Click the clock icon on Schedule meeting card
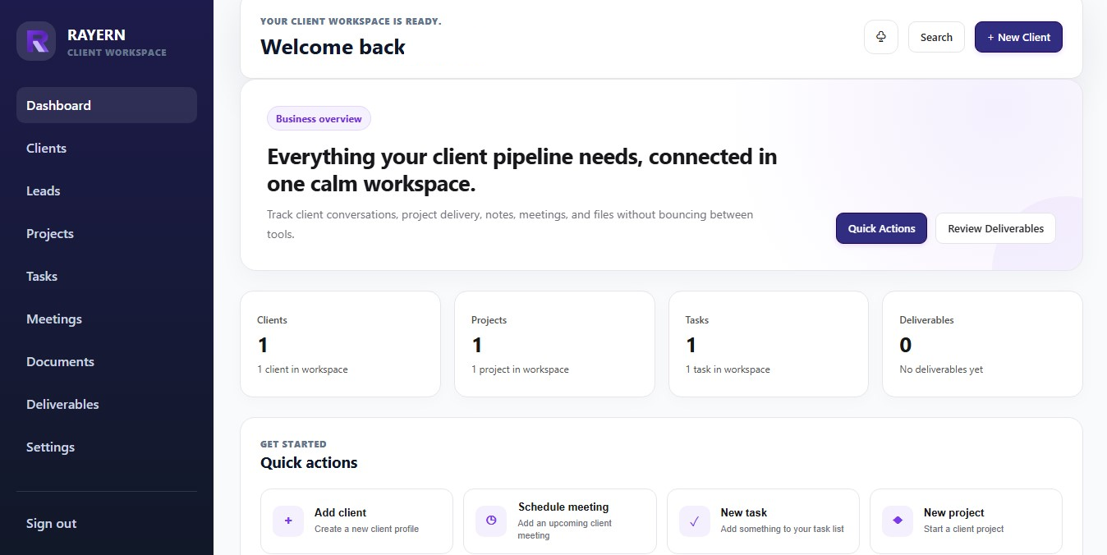The image size is (1107, 555). coord(491,521)
